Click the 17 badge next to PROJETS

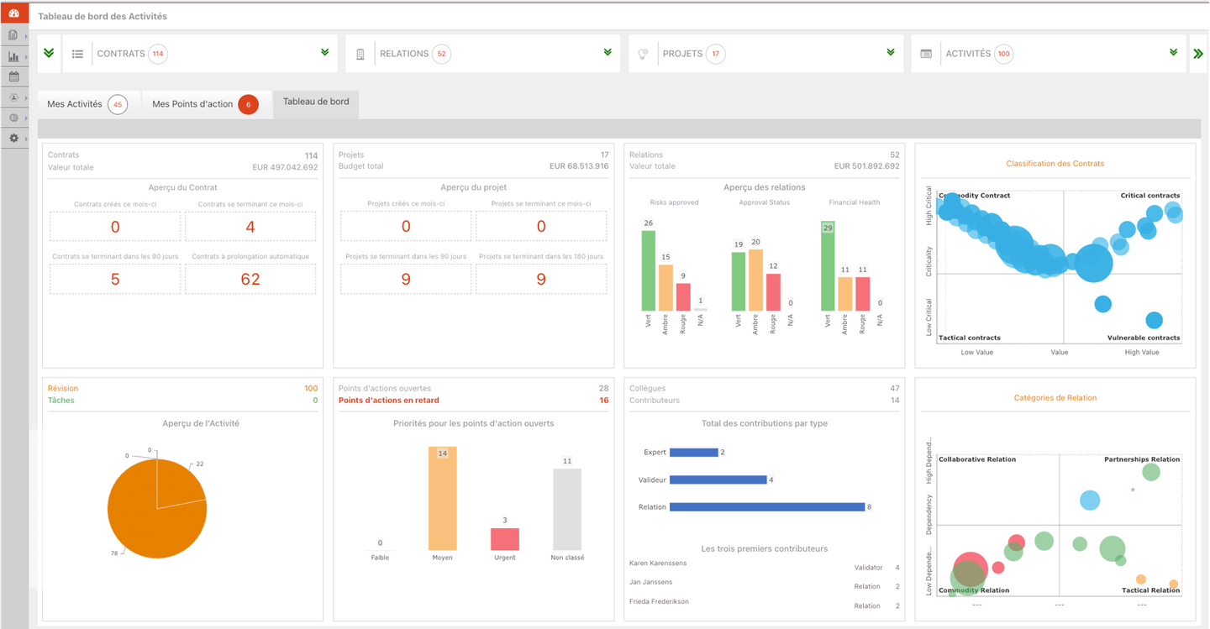(x=716, y=54)
